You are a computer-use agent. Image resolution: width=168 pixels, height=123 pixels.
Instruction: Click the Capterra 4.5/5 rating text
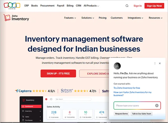(52, 91)
